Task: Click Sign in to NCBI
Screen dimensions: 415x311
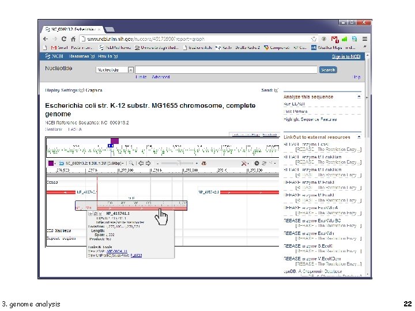Action: pos(346,56)
